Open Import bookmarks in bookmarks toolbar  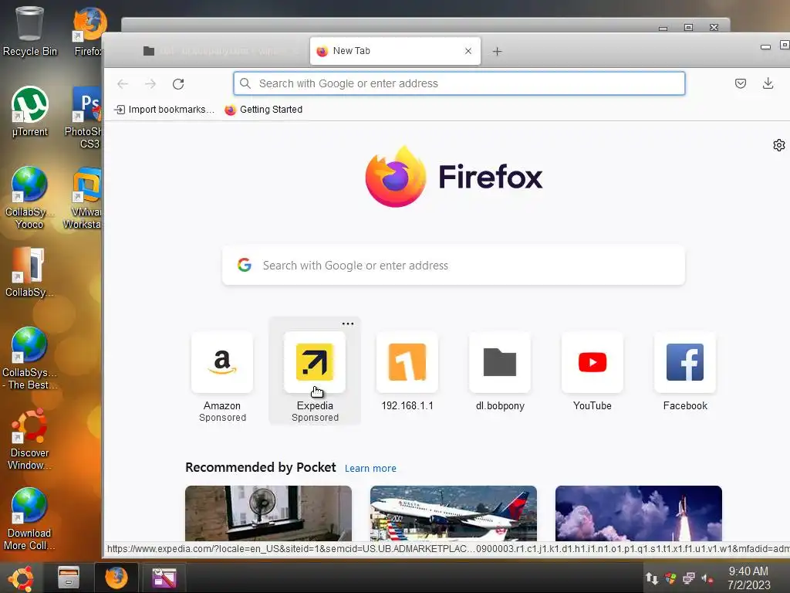(165, 110)
